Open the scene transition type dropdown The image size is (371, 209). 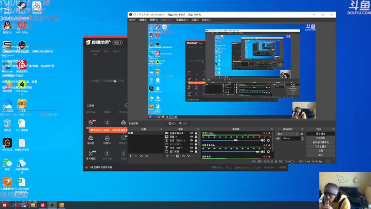tap(288, 134)
